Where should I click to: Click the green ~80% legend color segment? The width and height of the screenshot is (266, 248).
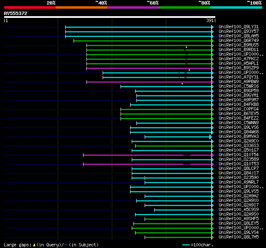(185, 7)
